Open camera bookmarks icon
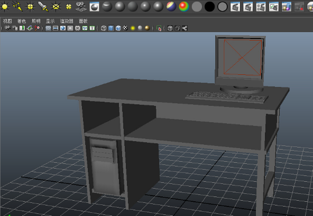This screenshot has width=313, height=216. (x=22, y=28)
